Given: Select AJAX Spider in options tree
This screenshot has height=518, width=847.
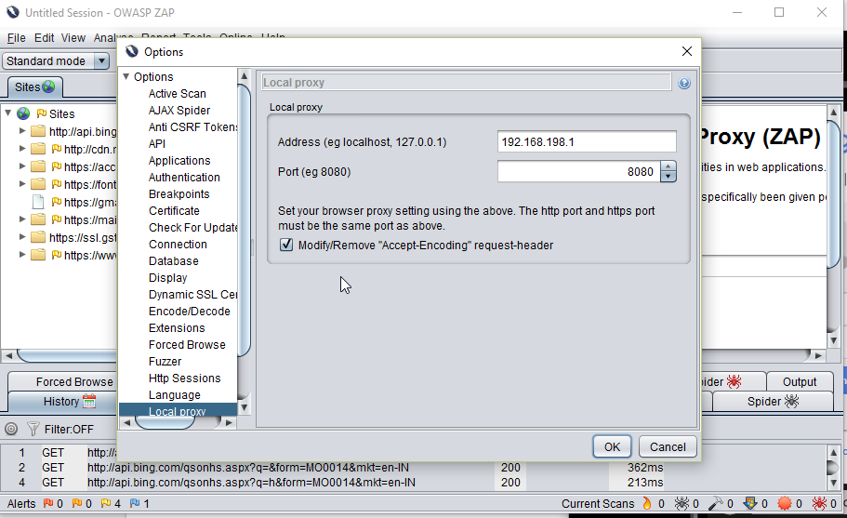Looking at the screenshot, I should [179, 110].
